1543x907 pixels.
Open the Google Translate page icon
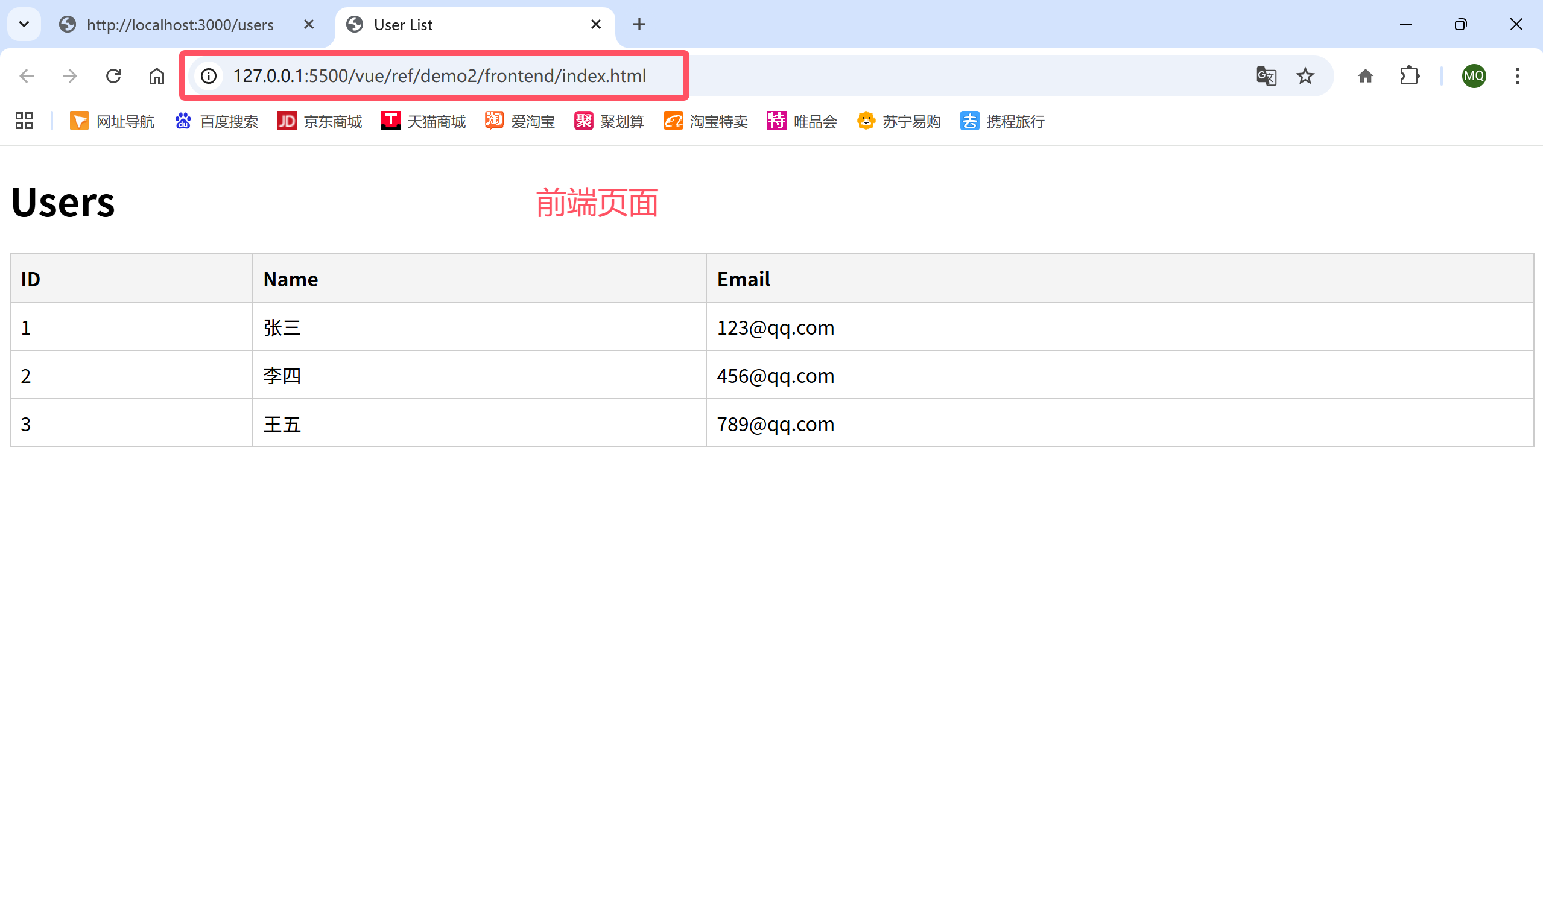click(x=1266, y=76)
